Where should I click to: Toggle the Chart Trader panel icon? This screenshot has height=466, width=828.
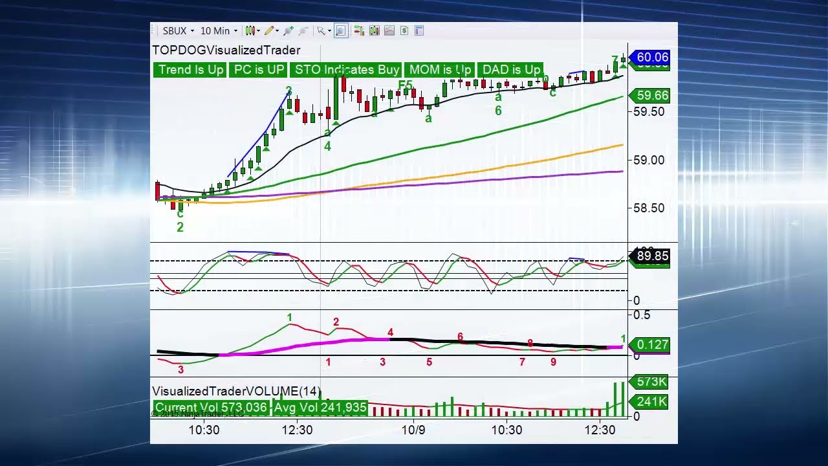coord(359,30)
